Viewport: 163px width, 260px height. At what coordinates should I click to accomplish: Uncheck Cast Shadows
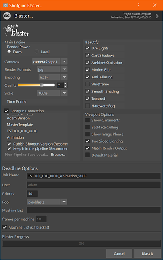pos(88,55)
